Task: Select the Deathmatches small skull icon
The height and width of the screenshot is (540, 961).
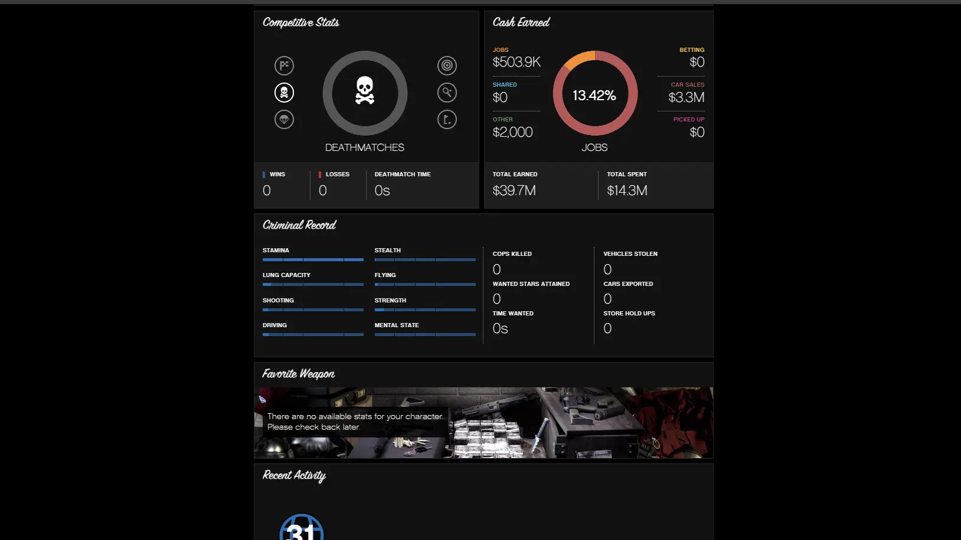Action: (x=284, y=93)
